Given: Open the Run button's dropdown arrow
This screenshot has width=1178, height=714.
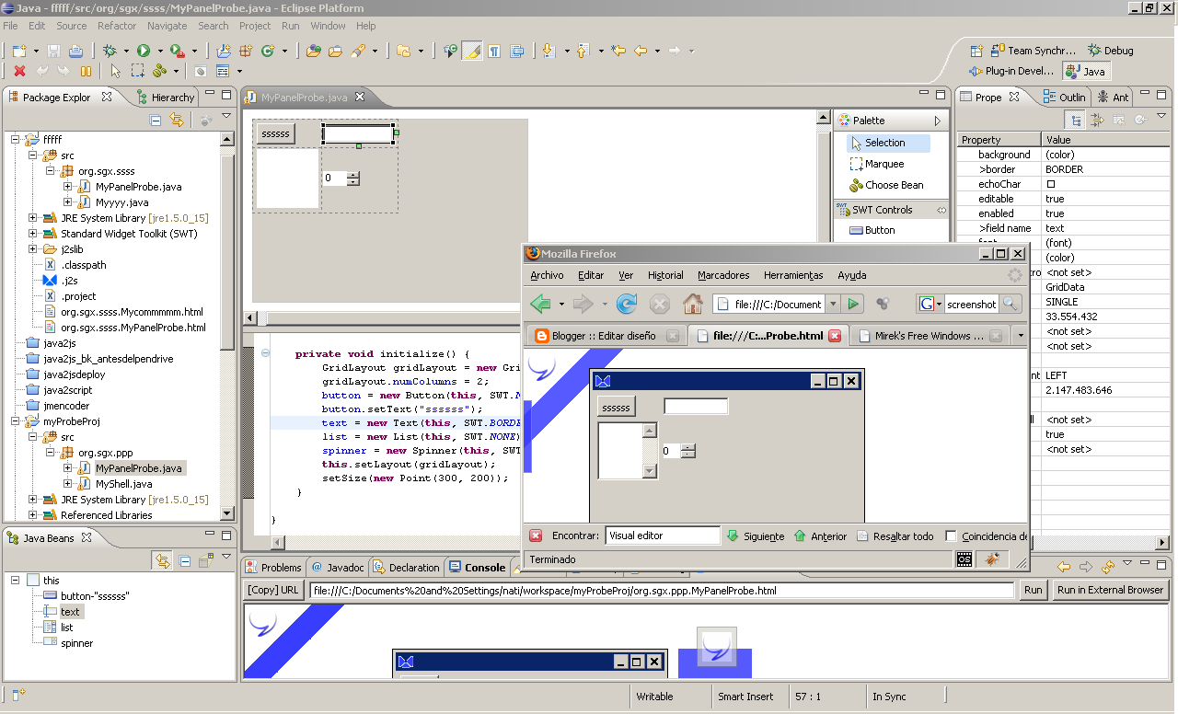Looking at the screenshot, I should click(x=159, y=51).
